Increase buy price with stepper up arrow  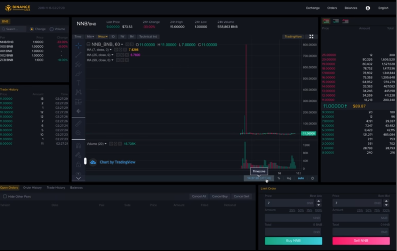(x=318, y=201)
